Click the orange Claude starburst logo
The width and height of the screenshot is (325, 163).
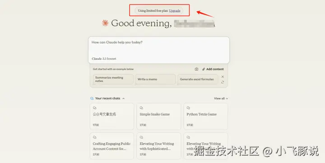click(105, 23)
